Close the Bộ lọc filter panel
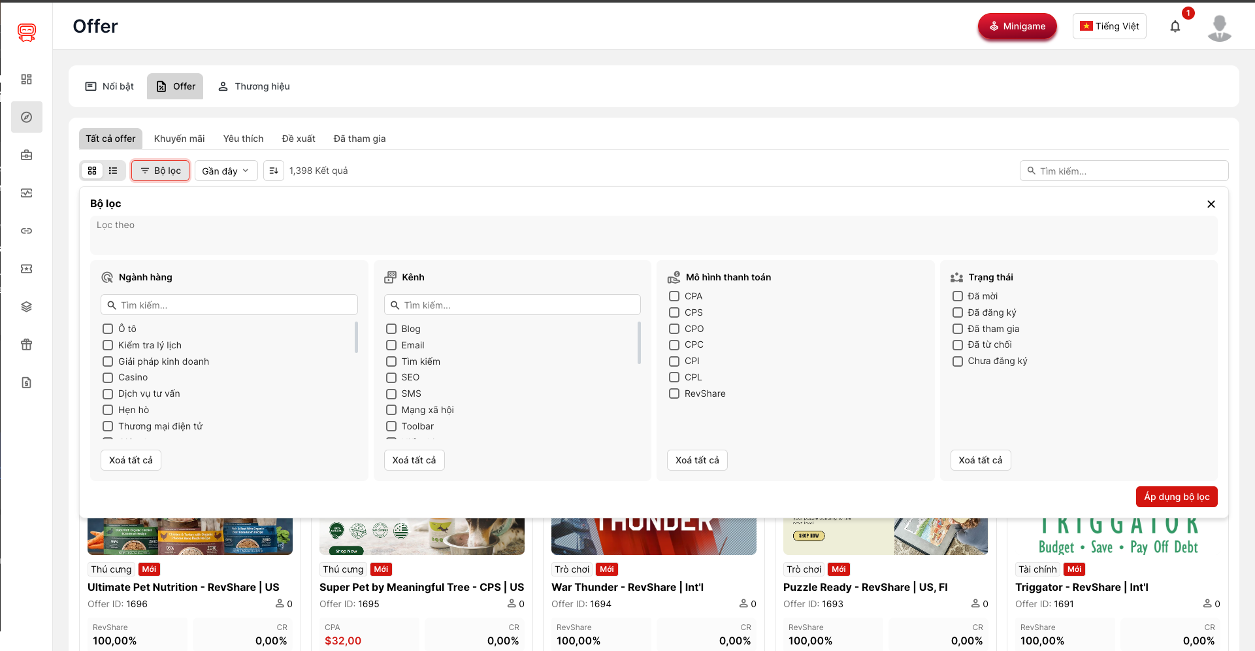Screen dimensions: 1255x651 coord(1211,204)
